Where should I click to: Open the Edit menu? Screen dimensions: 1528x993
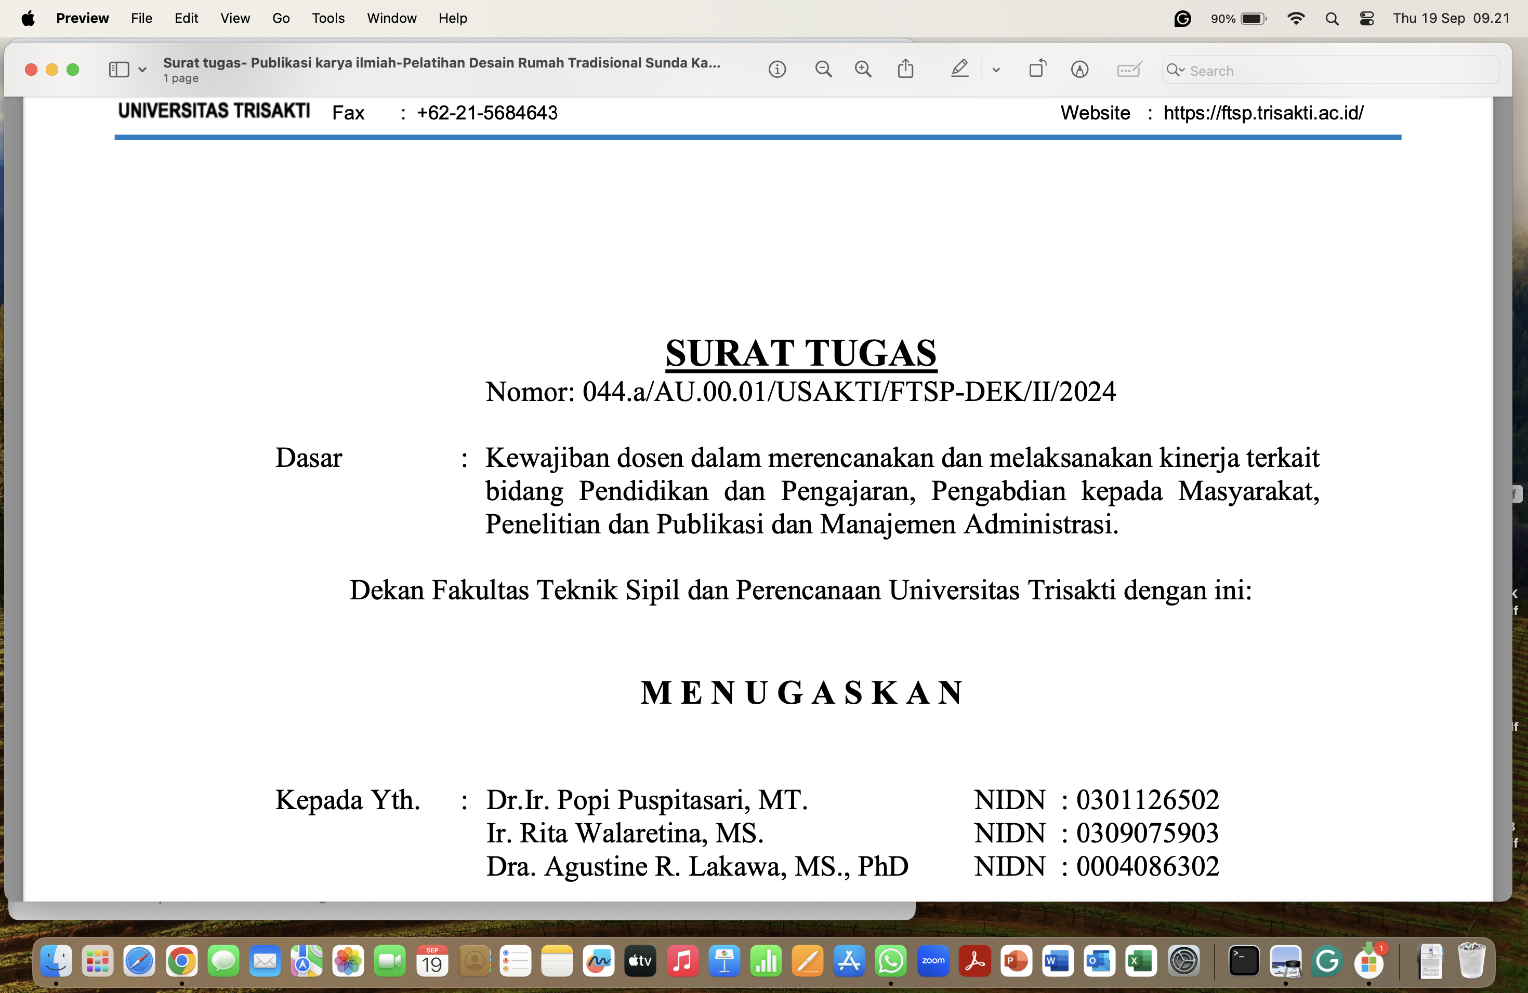(x=186, y=18)
